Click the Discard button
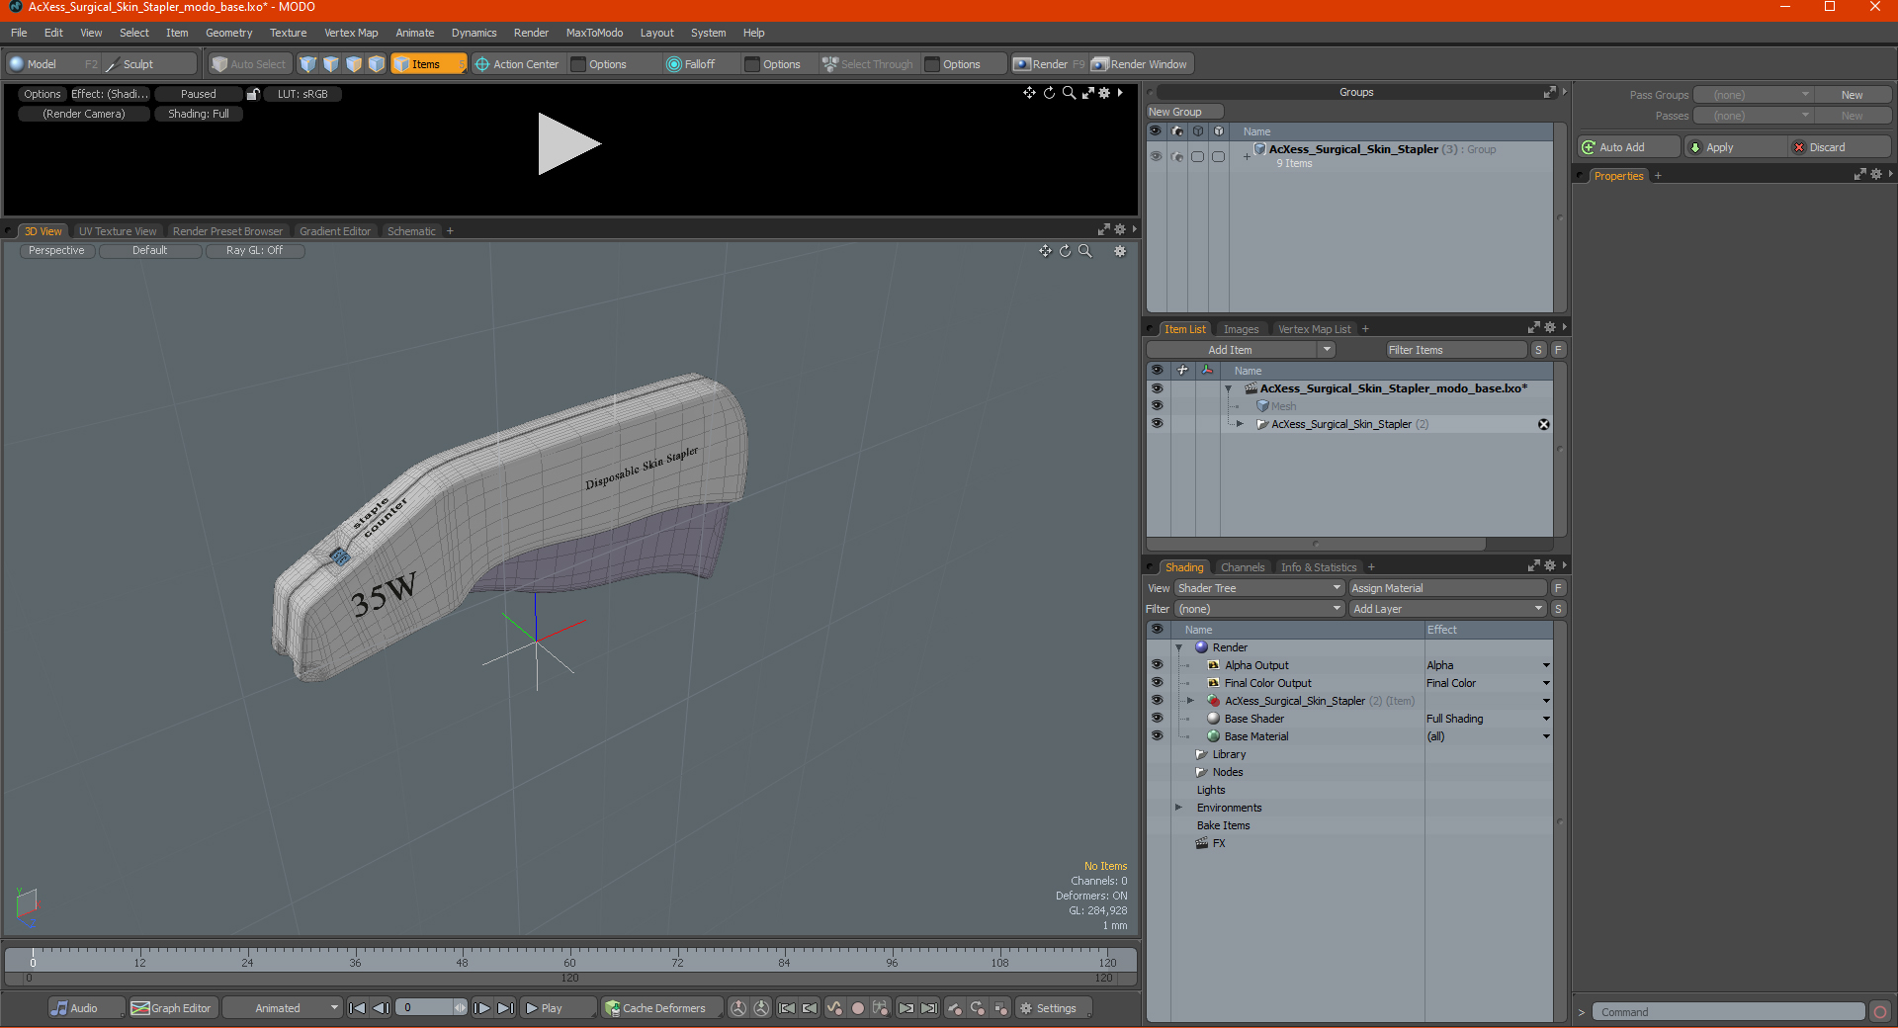 click(1840, 147)
